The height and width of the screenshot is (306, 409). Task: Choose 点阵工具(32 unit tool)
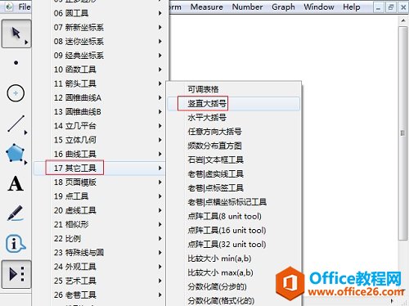point(234,245)
